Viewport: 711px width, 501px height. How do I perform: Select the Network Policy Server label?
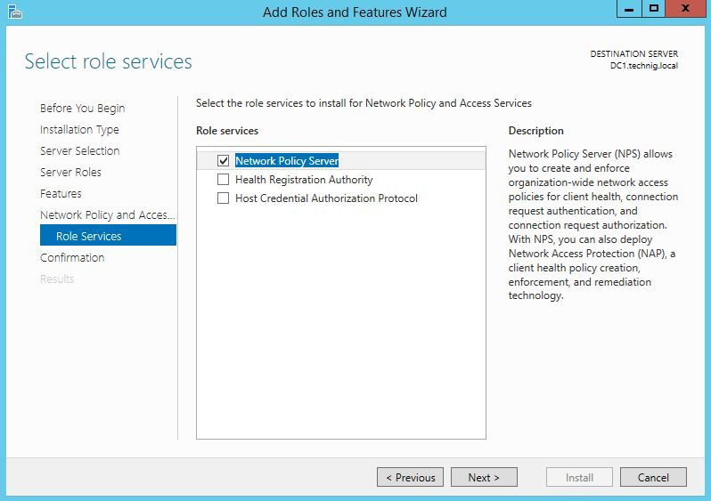click(286, 161)
